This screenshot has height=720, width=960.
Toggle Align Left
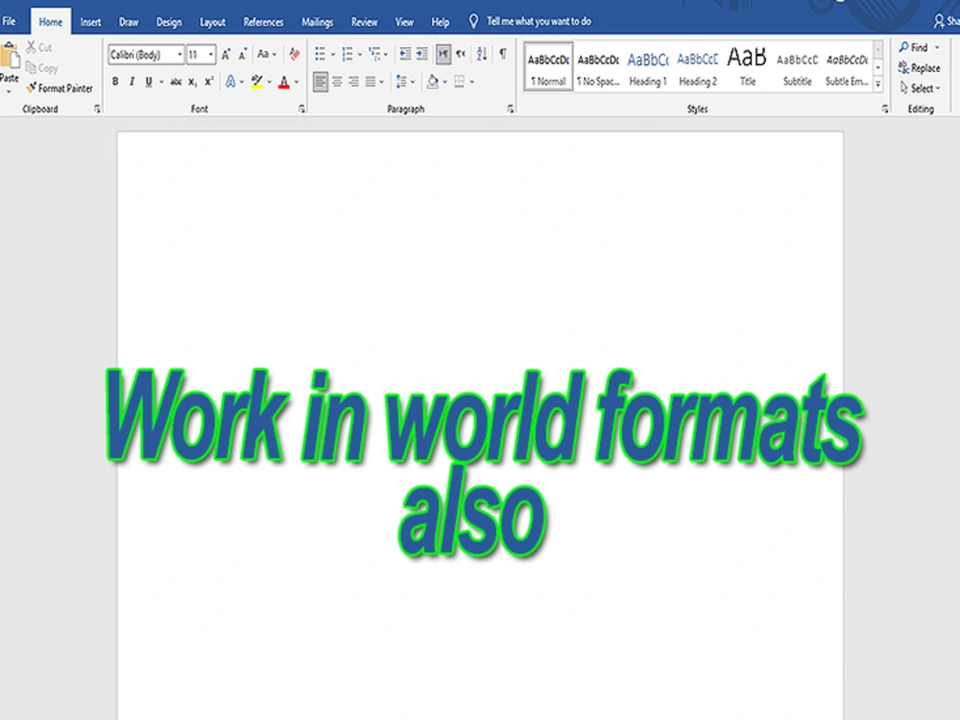coord(321,82)
